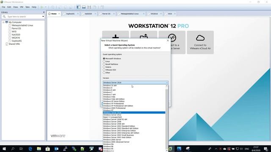271x152 pixels.
Task: Open File Explorer from the taskbar
Action: click(39, 149)
